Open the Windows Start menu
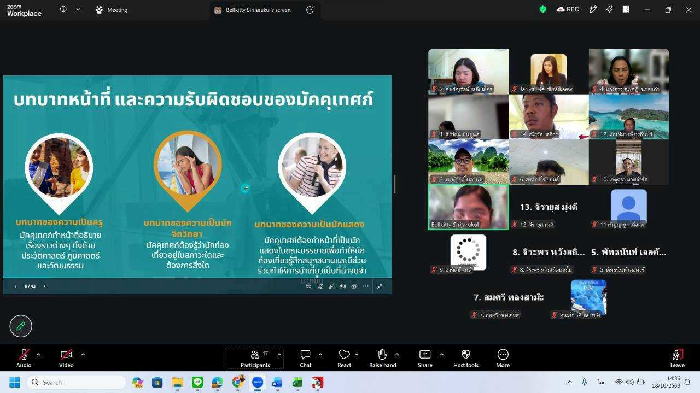 click(x=15, y=382)
